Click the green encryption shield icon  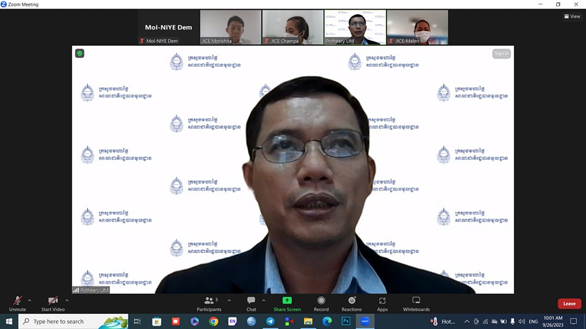[79, 54]
